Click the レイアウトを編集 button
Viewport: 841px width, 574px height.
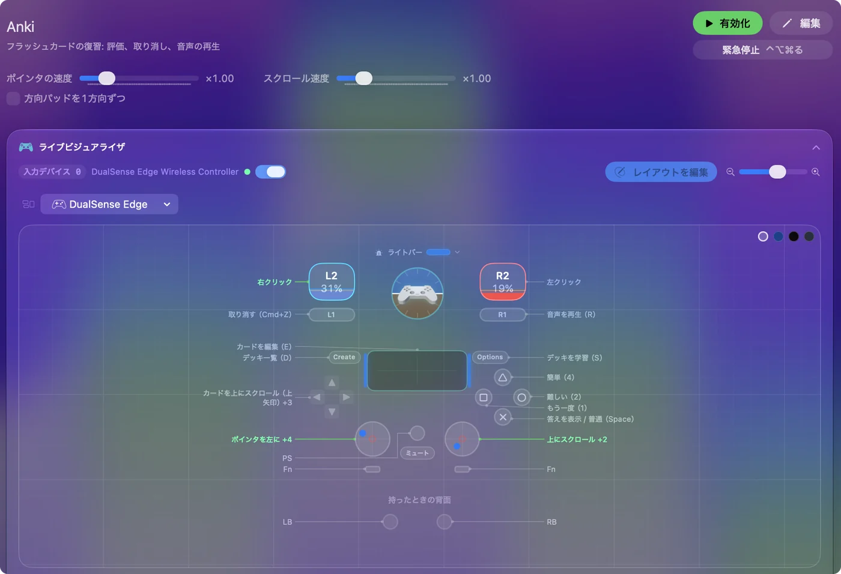[661, 172]
